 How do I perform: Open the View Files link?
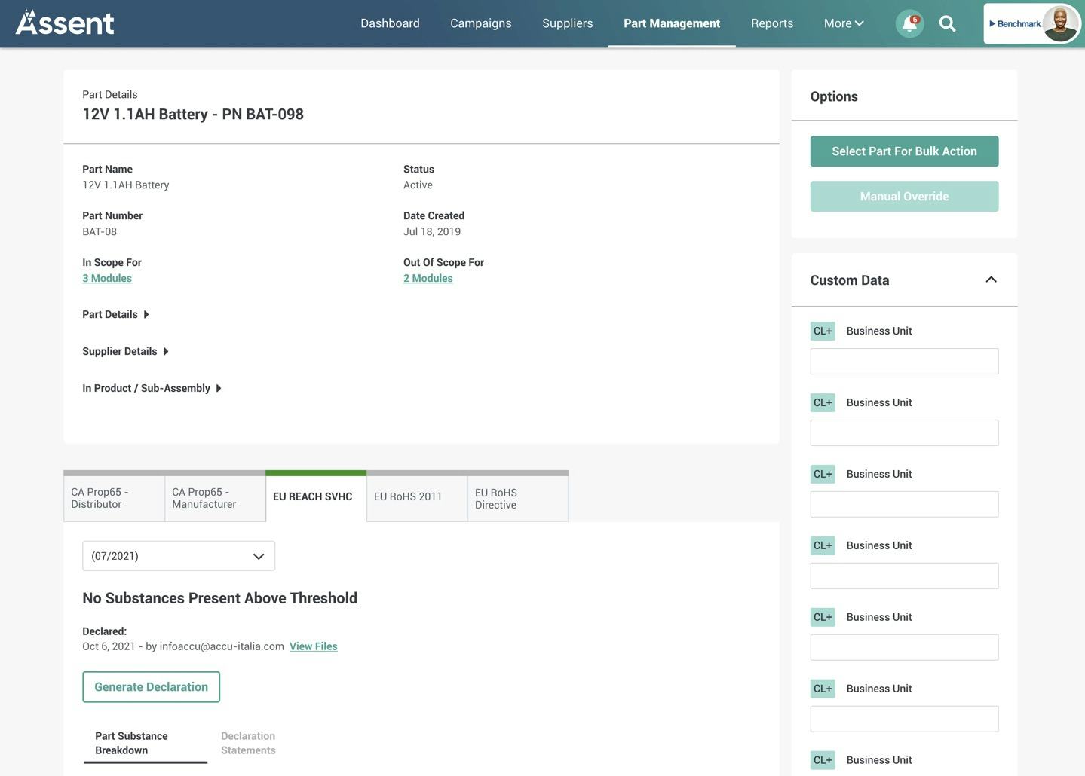312,646
